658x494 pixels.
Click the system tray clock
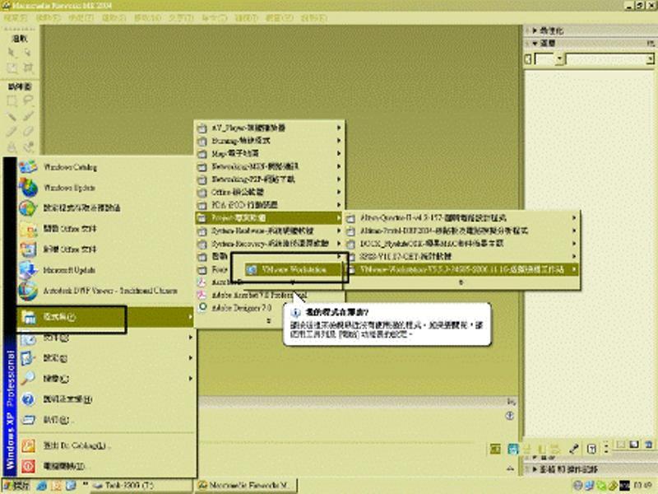coord(642,486)
